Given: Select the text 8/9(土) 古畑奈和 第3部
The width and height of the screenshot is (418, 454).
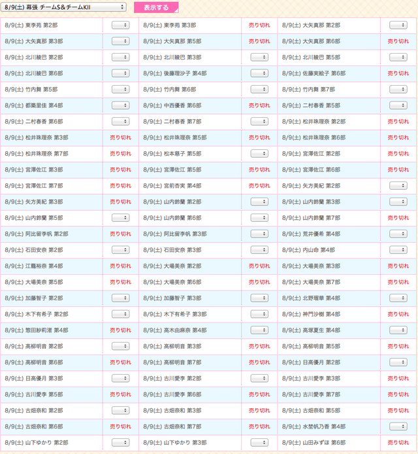Looking at the screenshot, I should pyautogui.click(x=172, y=411).
